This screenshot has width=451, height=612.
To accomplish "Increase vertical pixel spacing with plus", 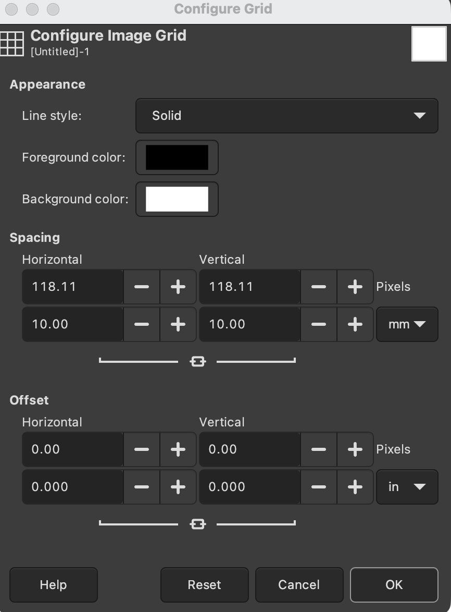I will click(x=355, y=287).
